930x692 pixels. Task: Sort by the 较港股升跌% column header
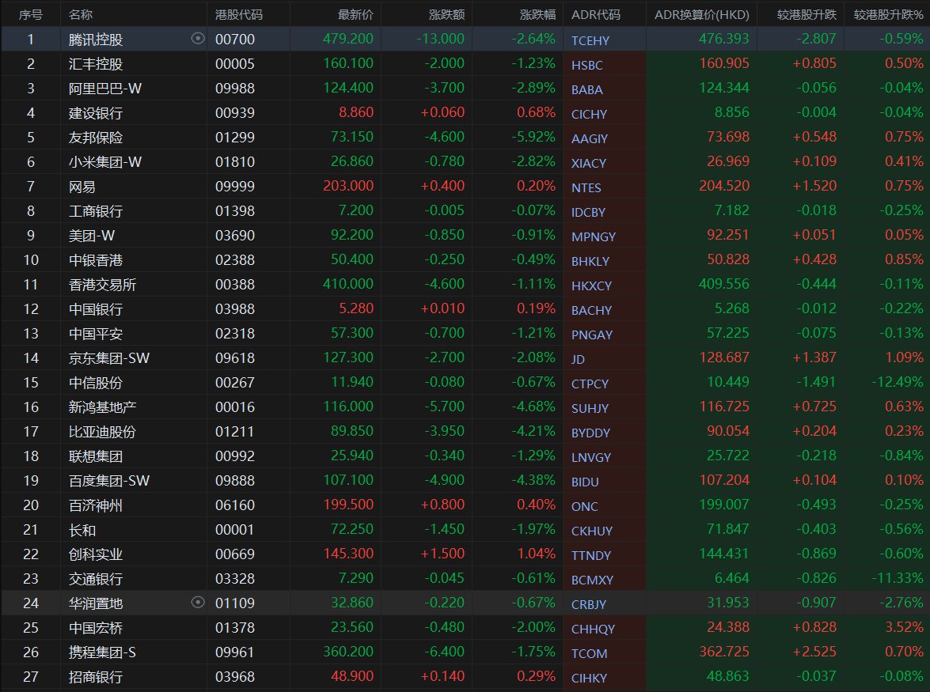[x=889, y=15]
